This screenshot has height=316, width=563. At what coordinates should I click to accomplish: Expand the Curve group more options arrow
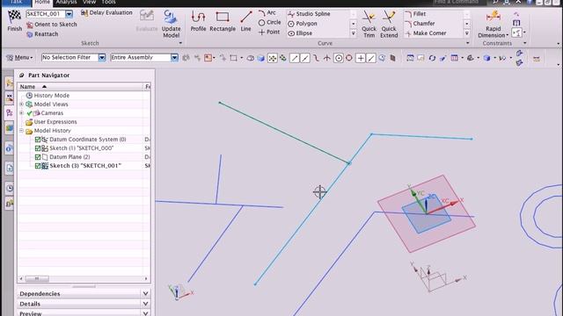pos(467,43)
